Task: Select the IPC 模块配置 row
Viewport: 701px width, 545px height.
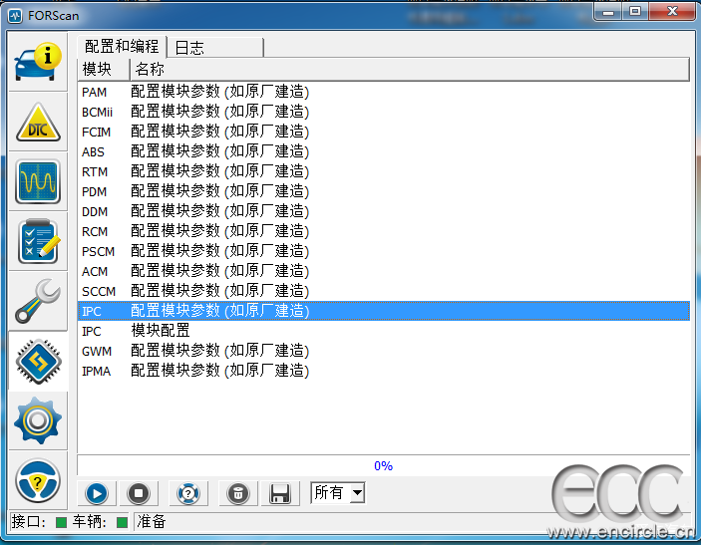Action: (x=384, y=331)
